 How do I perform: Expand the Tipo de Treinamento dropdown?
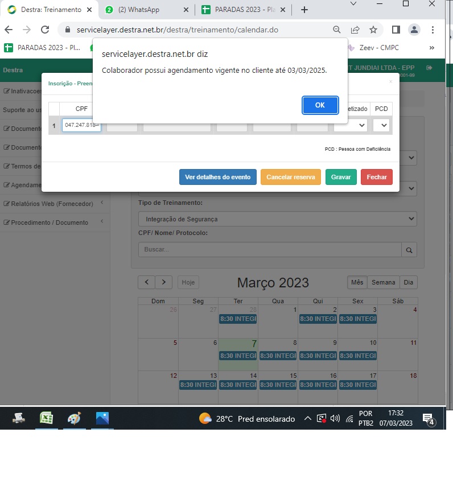coord(277,219)
